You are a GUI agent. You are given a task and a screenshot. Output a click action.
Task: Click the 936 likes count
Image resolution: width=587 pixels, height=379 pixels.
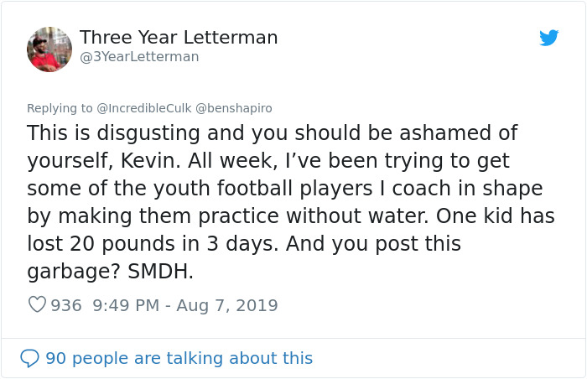tap(66, 305)
